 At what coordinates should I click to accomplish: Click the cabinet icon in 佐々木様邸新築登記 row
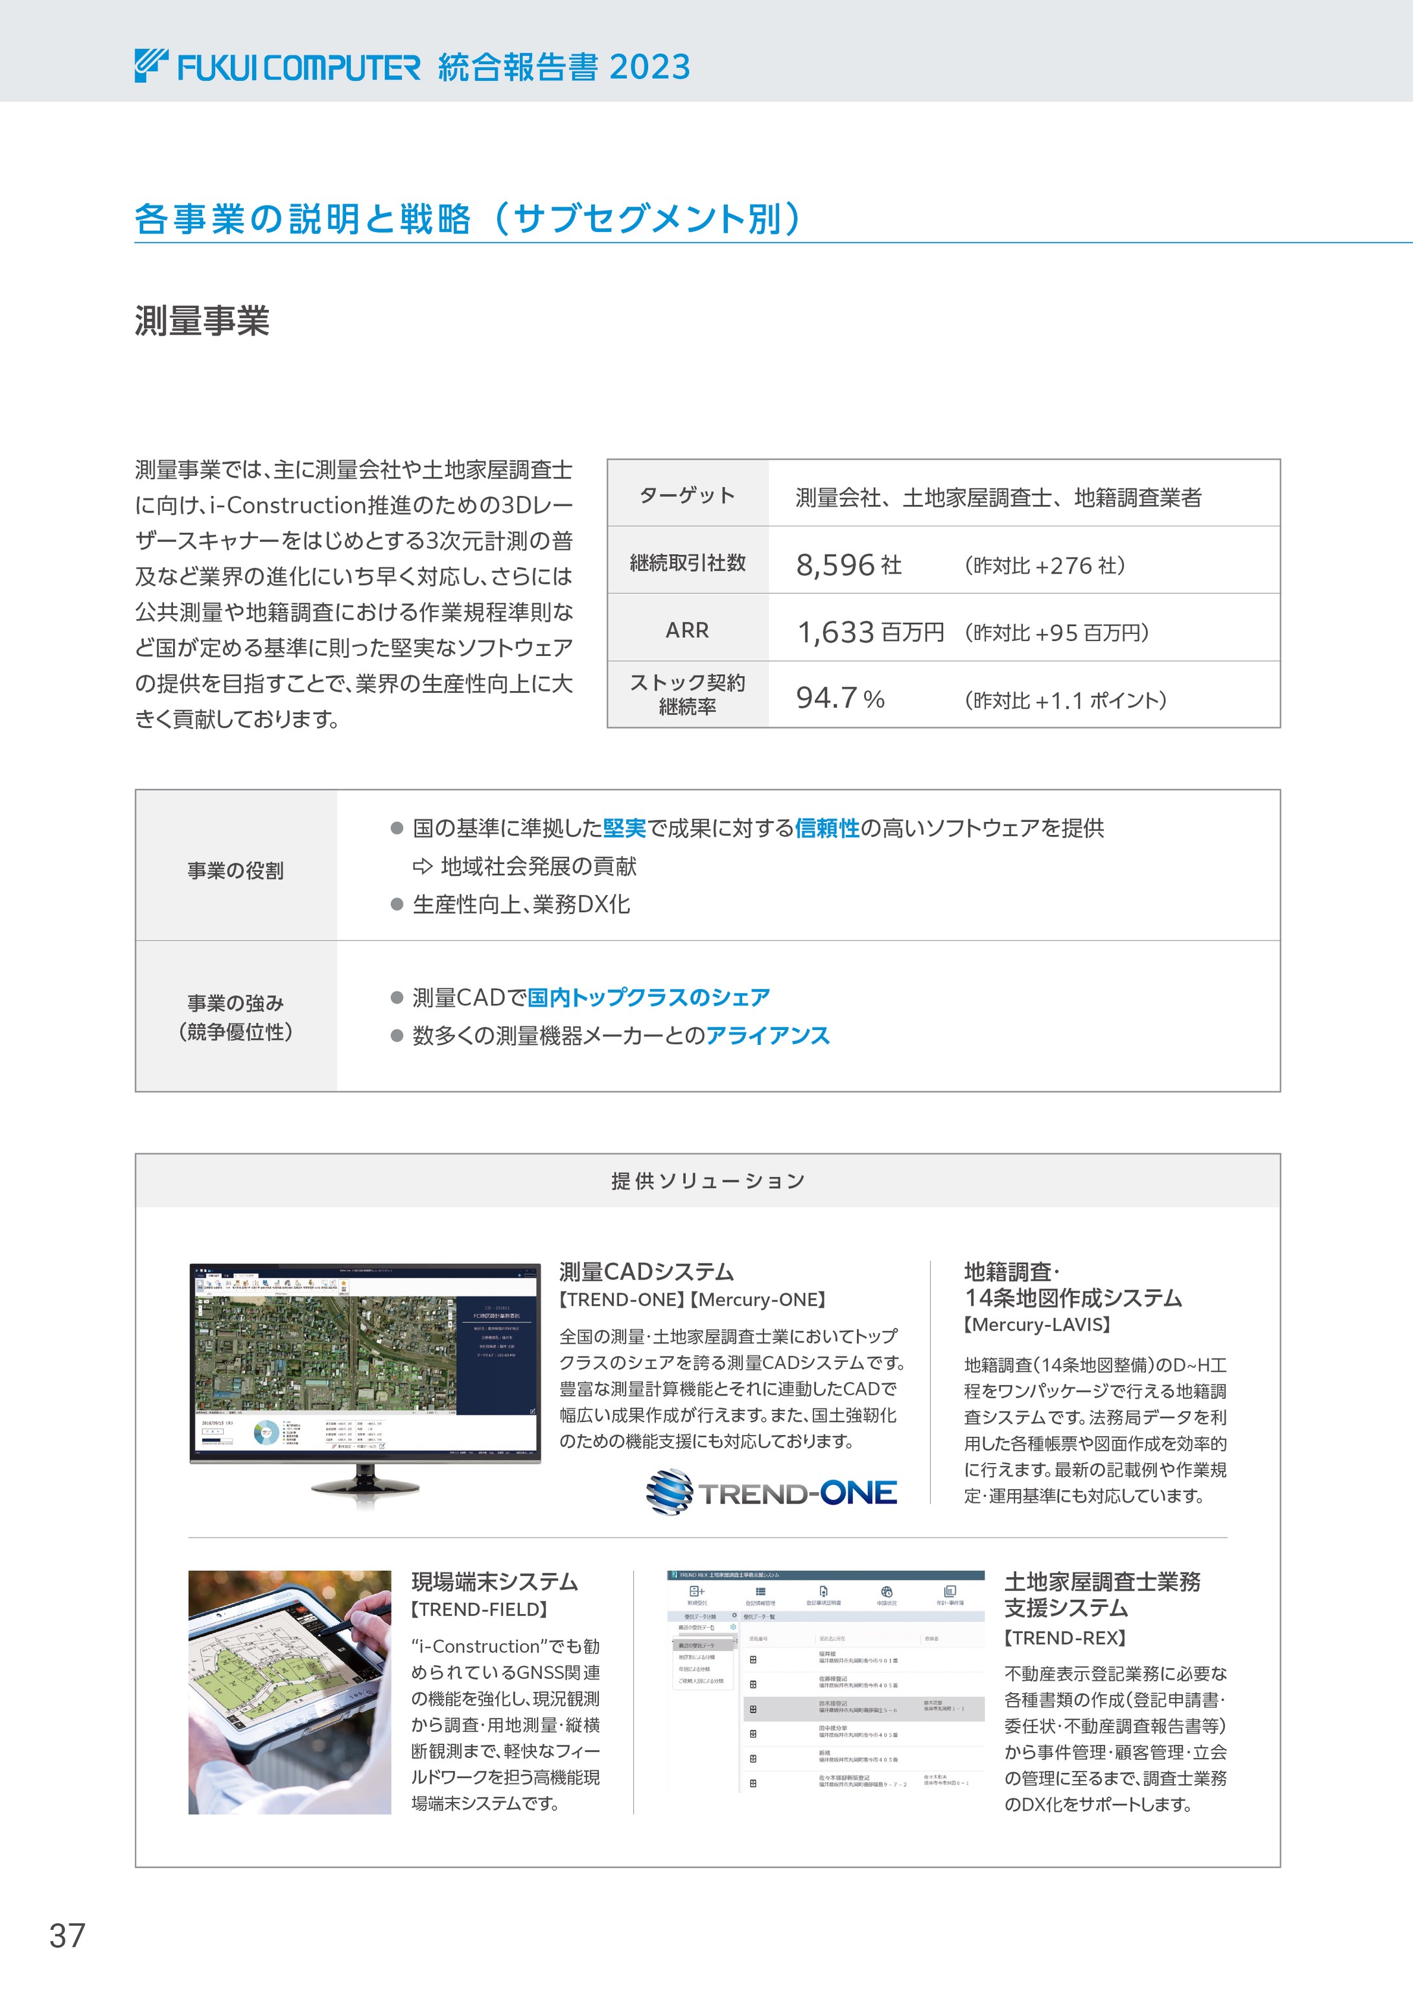tap(754, 1783)
